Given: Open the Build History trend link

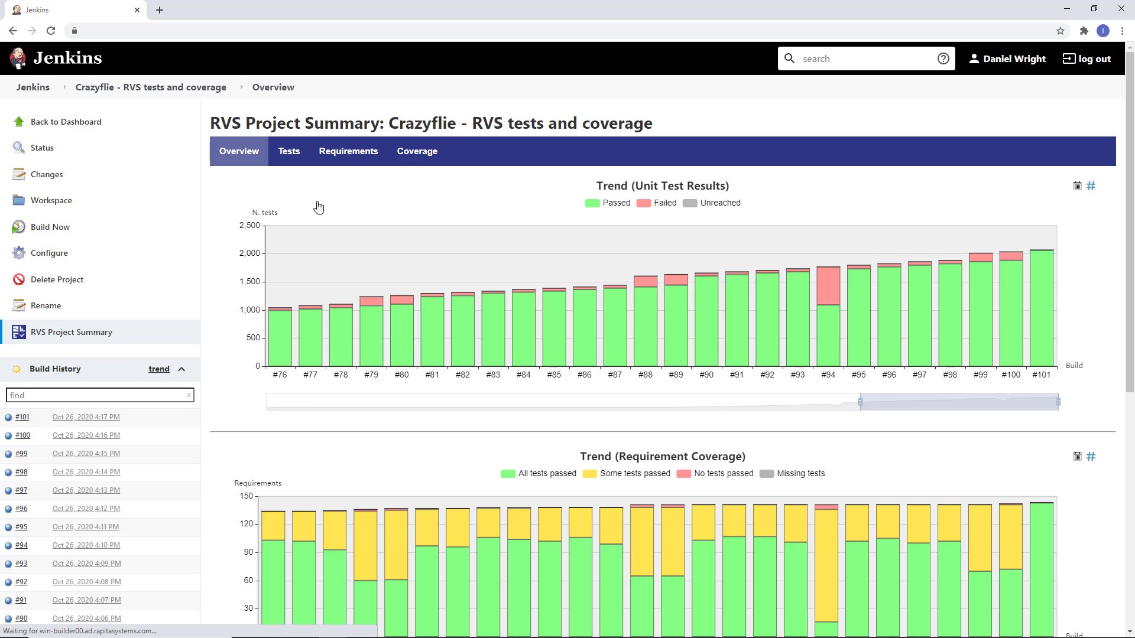Looking at the screenshot, I should tap(159, 369).
